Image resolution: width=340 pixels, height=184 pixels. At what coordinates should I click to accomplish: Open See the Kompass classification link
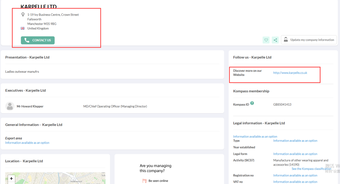311,169
